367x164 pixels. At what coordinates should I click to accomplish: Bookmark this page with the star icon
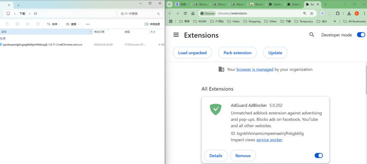(x=311, y=14)
